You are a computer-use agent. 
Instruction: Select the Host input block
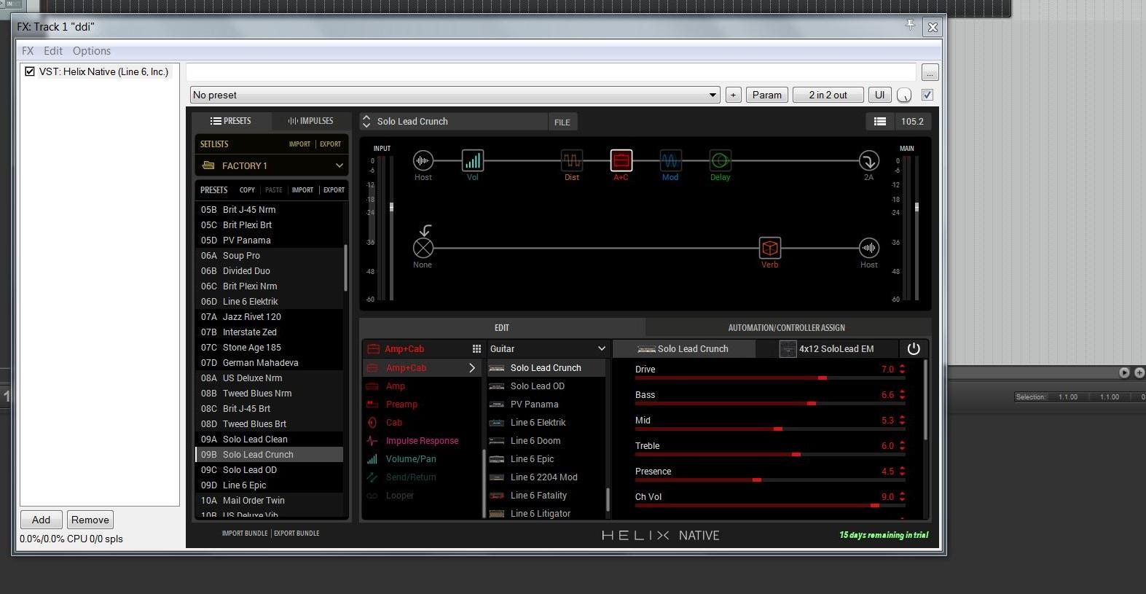click(423, 160)
